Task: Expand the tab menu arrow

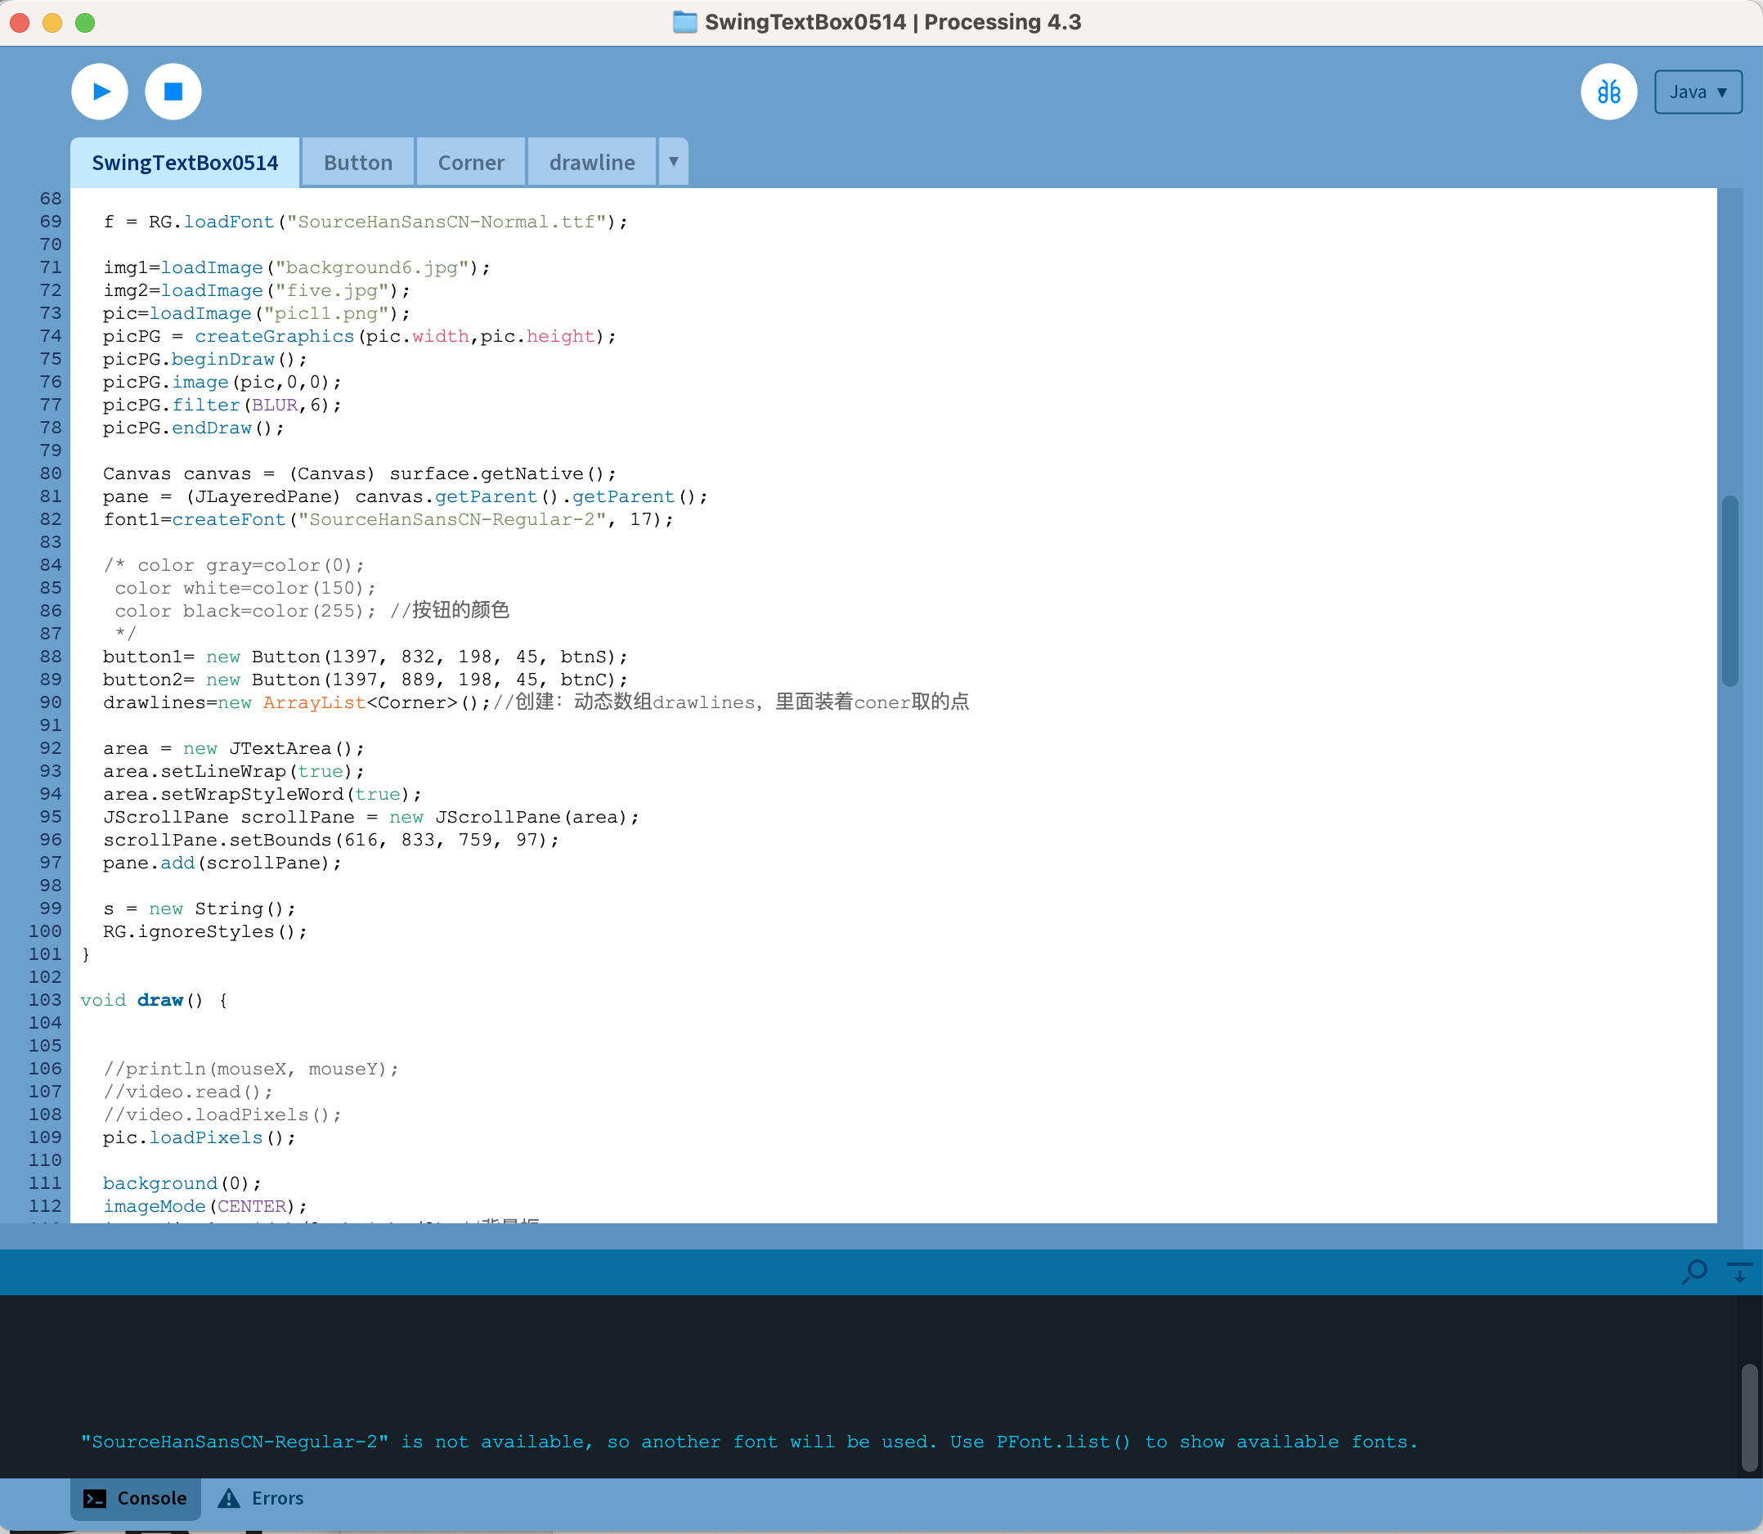Action: 674,162
